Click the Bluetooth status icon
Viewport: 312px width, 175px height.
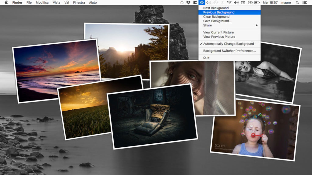[222, 2]
